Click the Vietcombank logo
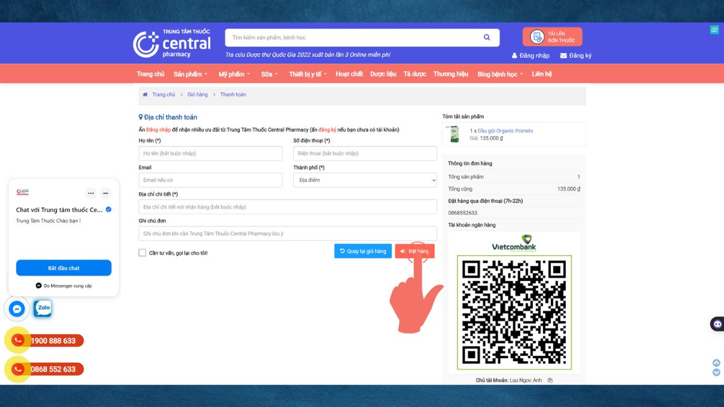Viewport: 724px width, 407px height. [514, 242]
